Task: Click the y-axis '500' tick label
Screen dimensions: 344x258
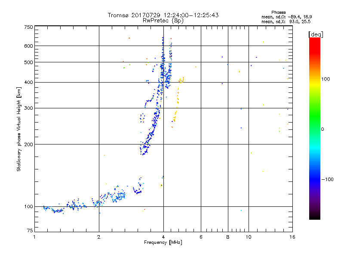Action: pos(28,62)
